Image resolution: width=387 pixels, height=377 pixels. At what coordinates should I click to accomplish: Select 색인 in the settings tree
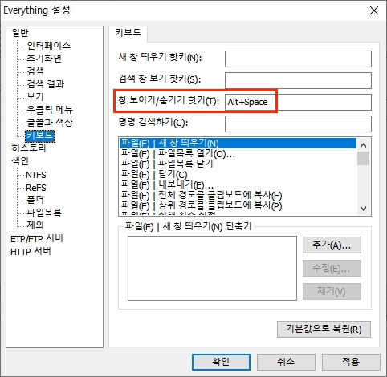pyautogui.click(x=20, y=161)
